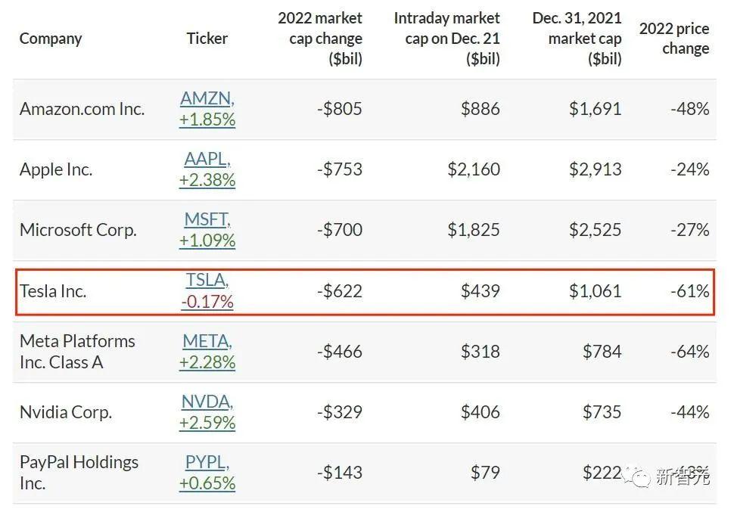Screen dimensions: 734x509
Task: Click the Ticker column header
Action: click(x=207, y=39)
